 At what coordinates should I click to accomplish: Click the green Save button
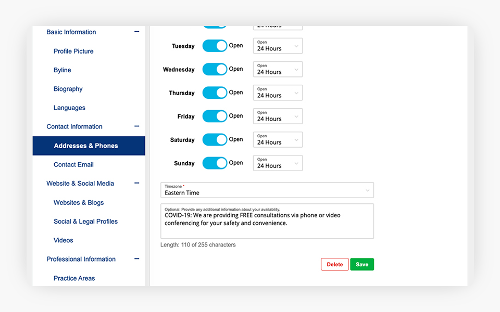362,264
